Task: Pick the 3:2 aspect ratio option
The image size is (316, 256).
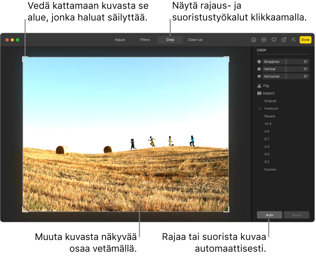Action: [267, 162]
